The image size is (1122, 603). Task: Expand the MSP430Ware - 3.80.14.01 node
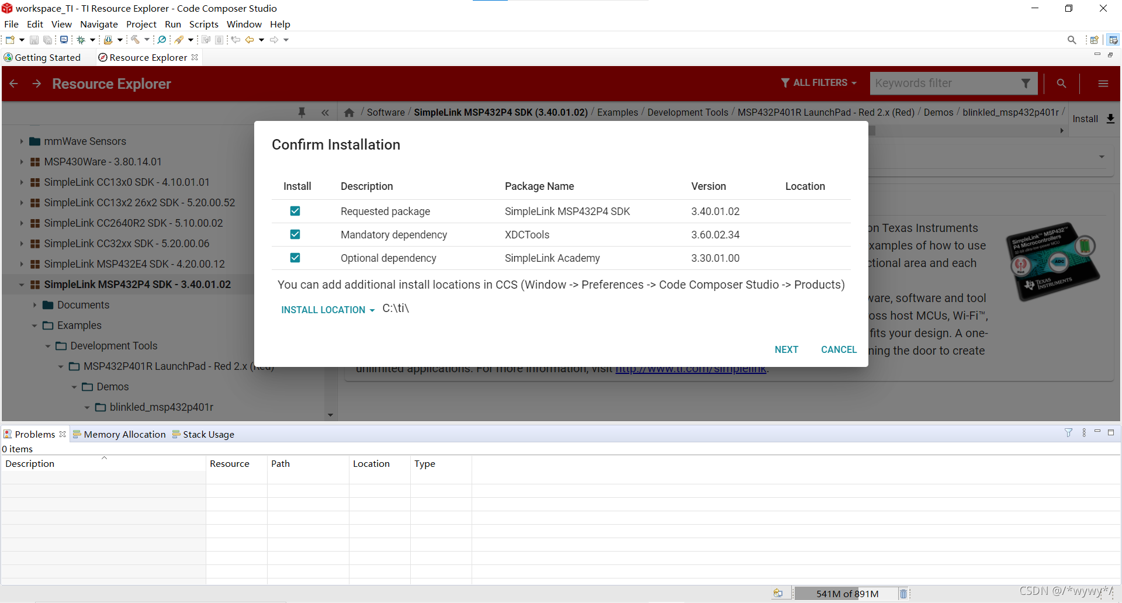[22, 162]
